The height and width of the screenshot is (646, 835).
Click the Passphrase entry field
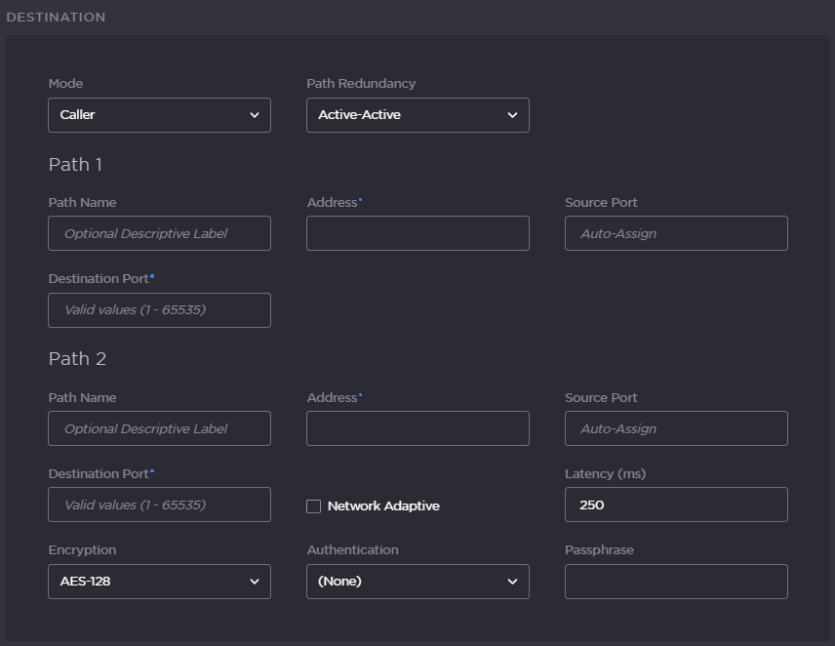click(676, 581)
